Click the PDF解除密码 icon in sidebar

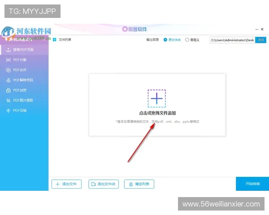tap(9, 80)
